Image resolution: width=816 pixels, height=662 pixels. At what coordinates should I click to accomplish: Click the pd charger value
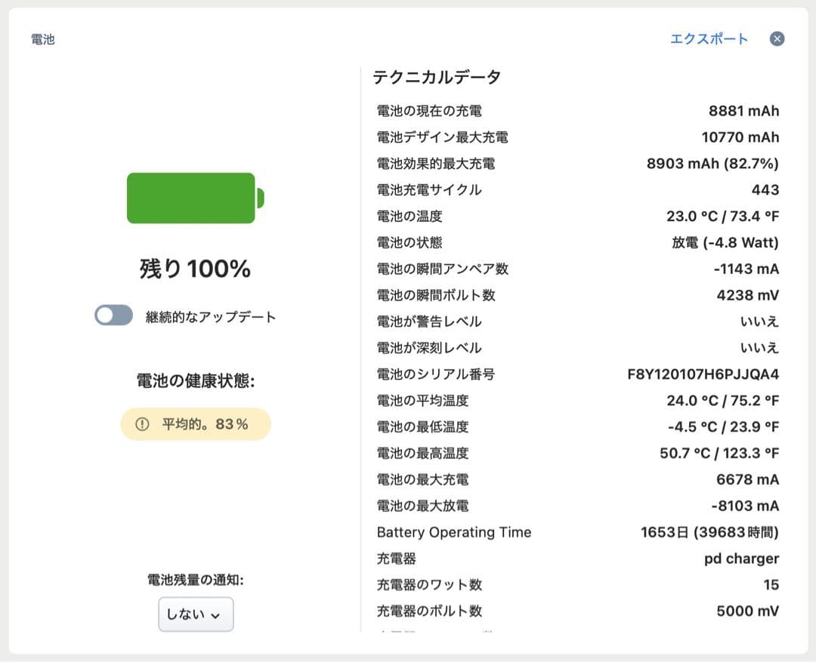(x=740, y=559)
